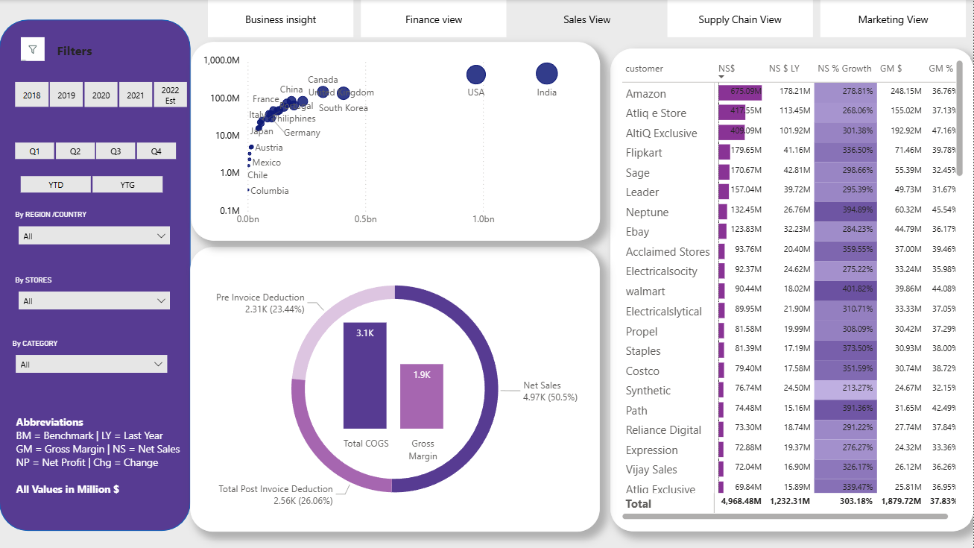
Task: Select the South Korea bubble
Action: click(343, 93)
